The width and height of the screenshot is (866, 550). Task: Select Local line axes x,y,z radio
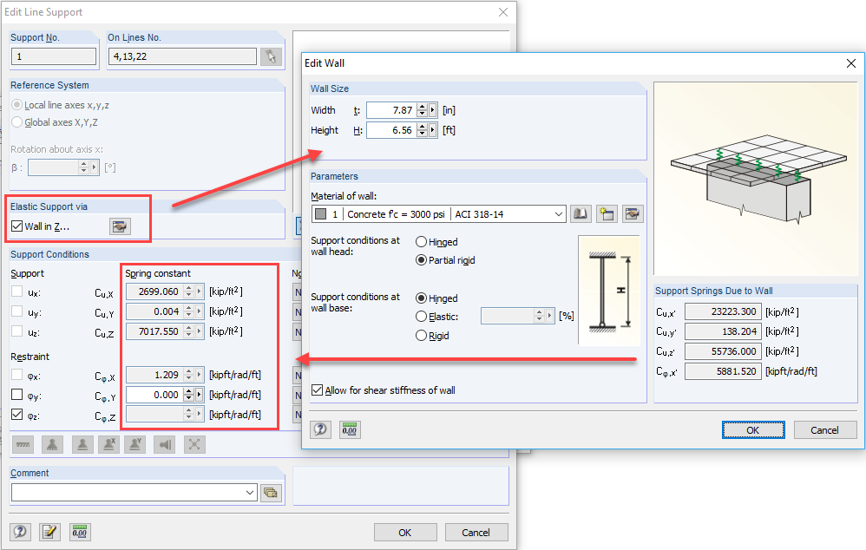tap(17, 105)
